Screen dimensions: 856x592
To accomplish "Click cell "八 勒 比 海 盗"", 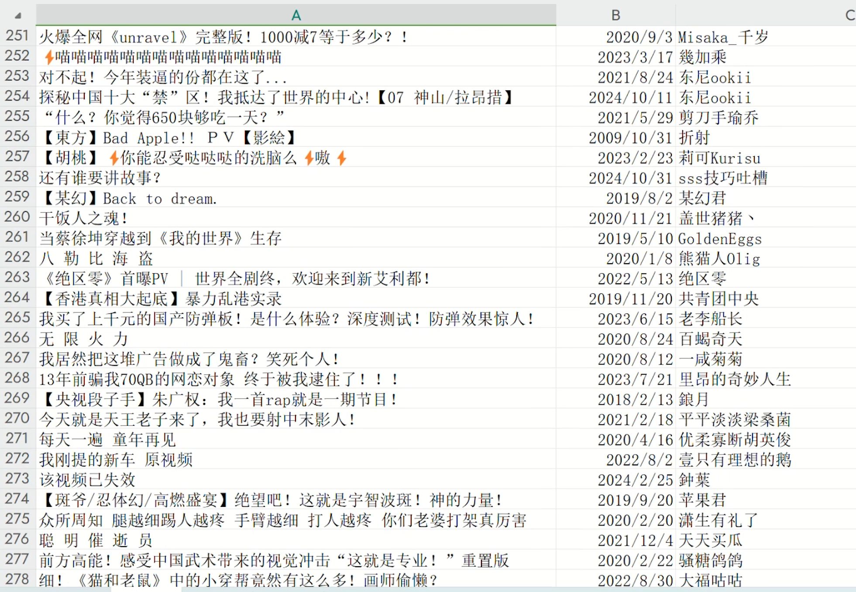I will pyautogui.click(x=296, y=258).
